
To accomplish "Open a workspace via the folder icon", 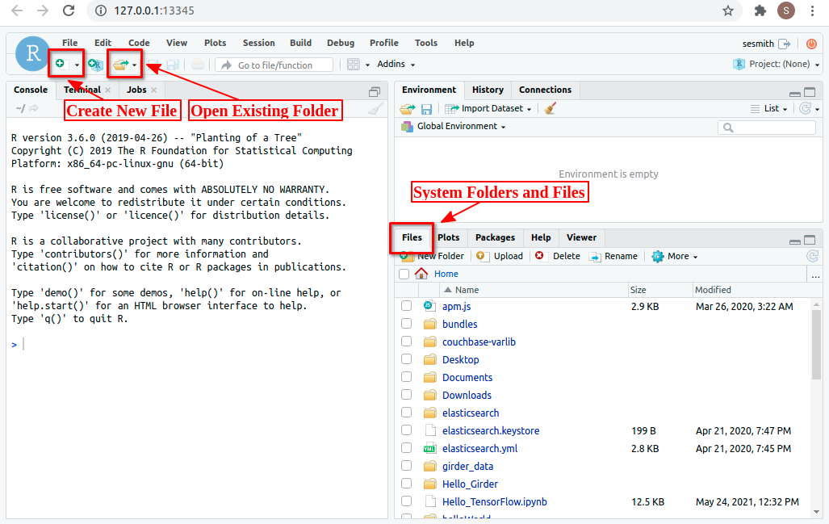I will coord(406,107).
